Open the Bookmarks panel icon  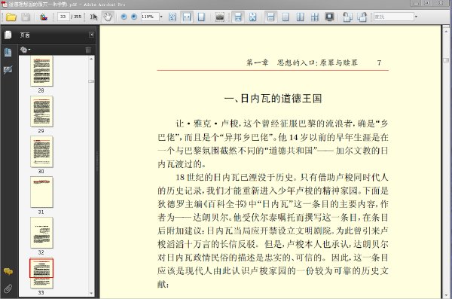8,53
